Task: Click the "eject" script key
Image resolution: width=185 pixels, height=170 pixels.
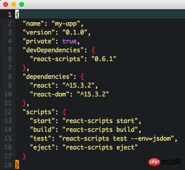Action: pyautogui.click(x=43, y=147)
